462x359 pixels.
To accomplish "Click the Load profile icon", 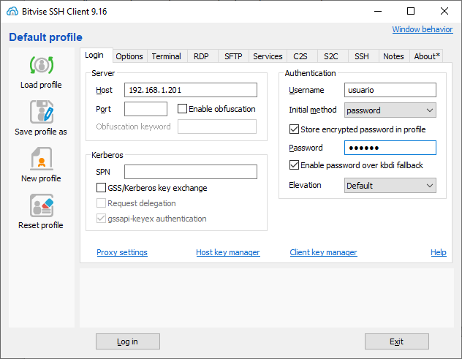I will click(41, 65).
